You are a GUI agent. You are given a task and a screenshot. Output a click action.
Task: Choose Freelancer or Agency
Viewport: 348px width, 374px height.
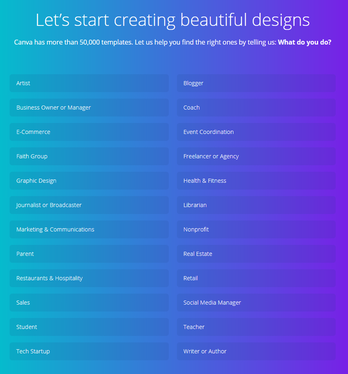click(256, 156)
